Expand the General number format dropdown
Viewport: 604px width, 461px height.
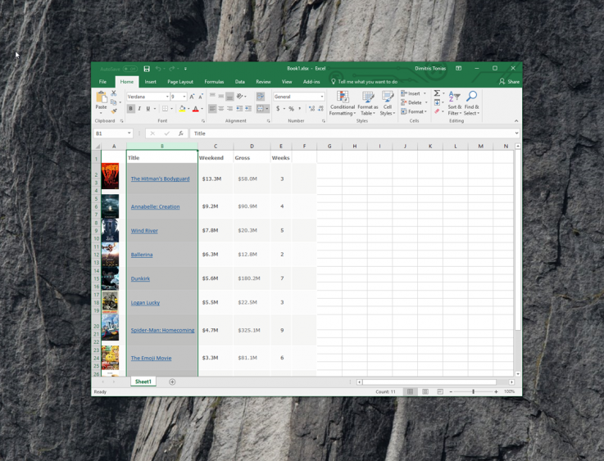(322, 97)
